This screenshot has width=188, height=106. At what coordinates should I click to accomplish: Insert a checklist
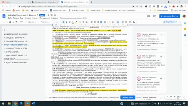[110, 22]
